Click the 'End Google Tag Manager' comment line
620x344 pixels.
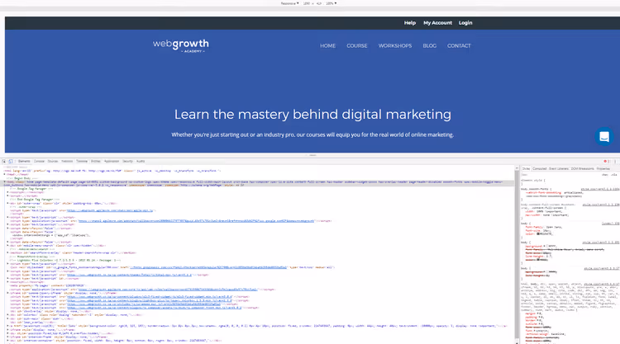coord(35,200)
